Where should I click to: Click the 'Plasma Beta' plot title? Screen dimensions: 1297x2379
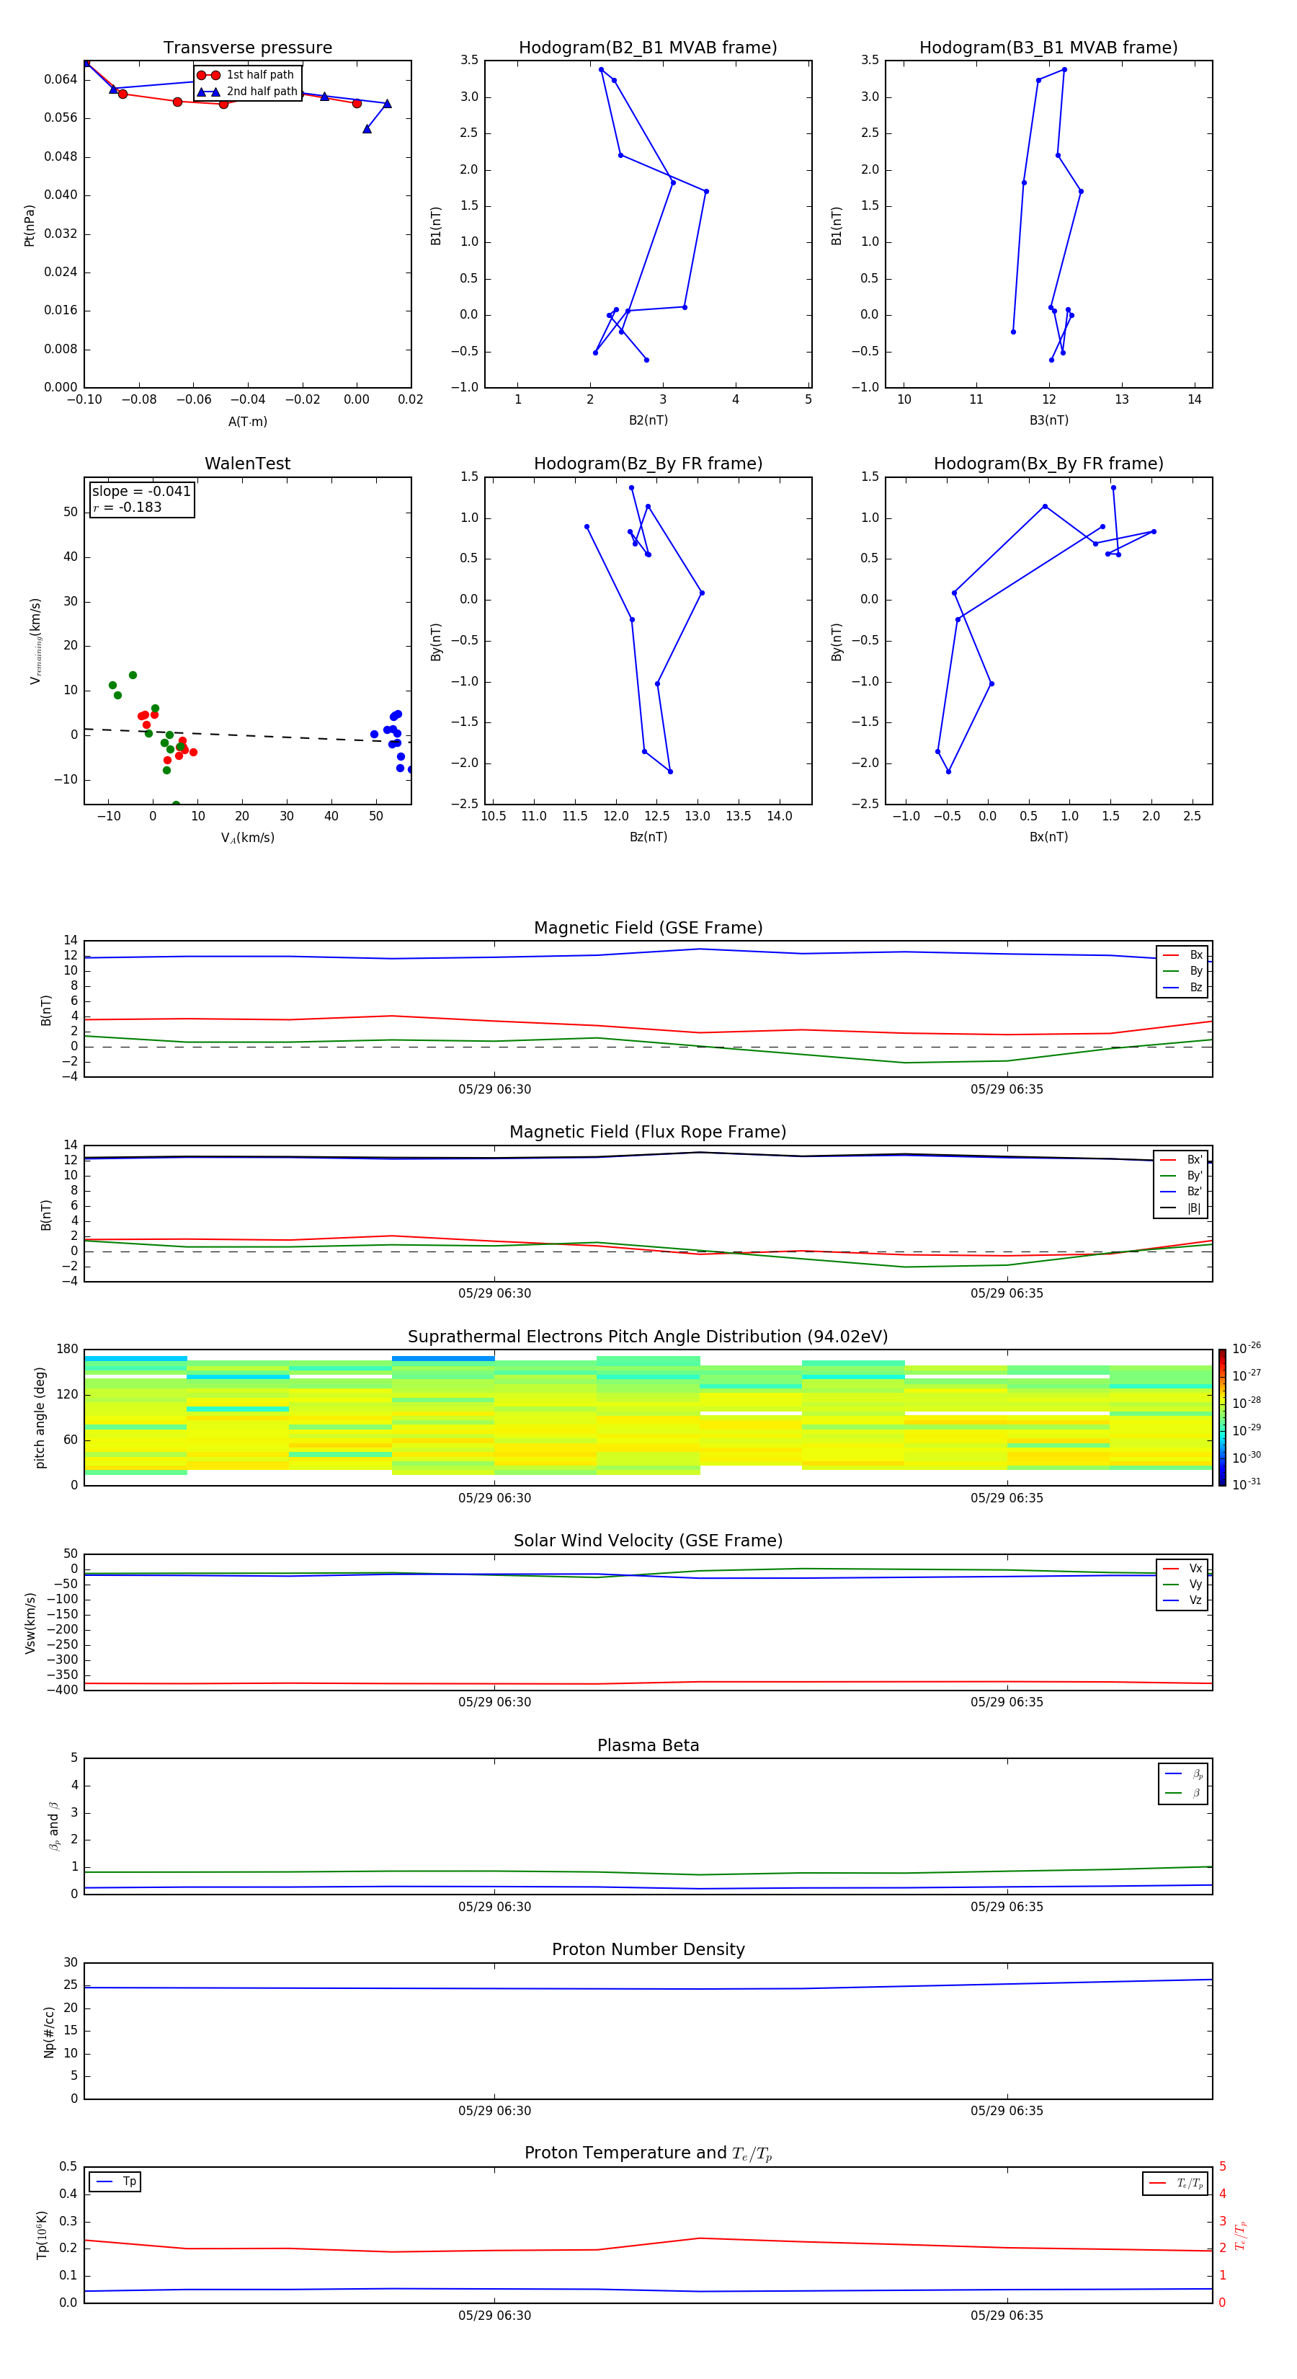(648, 1745)
